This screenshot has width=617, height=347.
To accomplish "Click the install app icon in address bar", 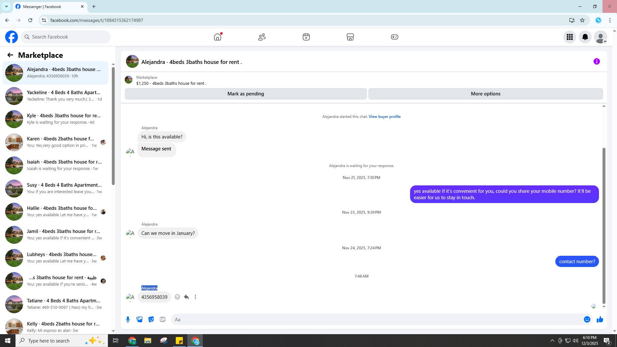I will [x=572, y=20].
